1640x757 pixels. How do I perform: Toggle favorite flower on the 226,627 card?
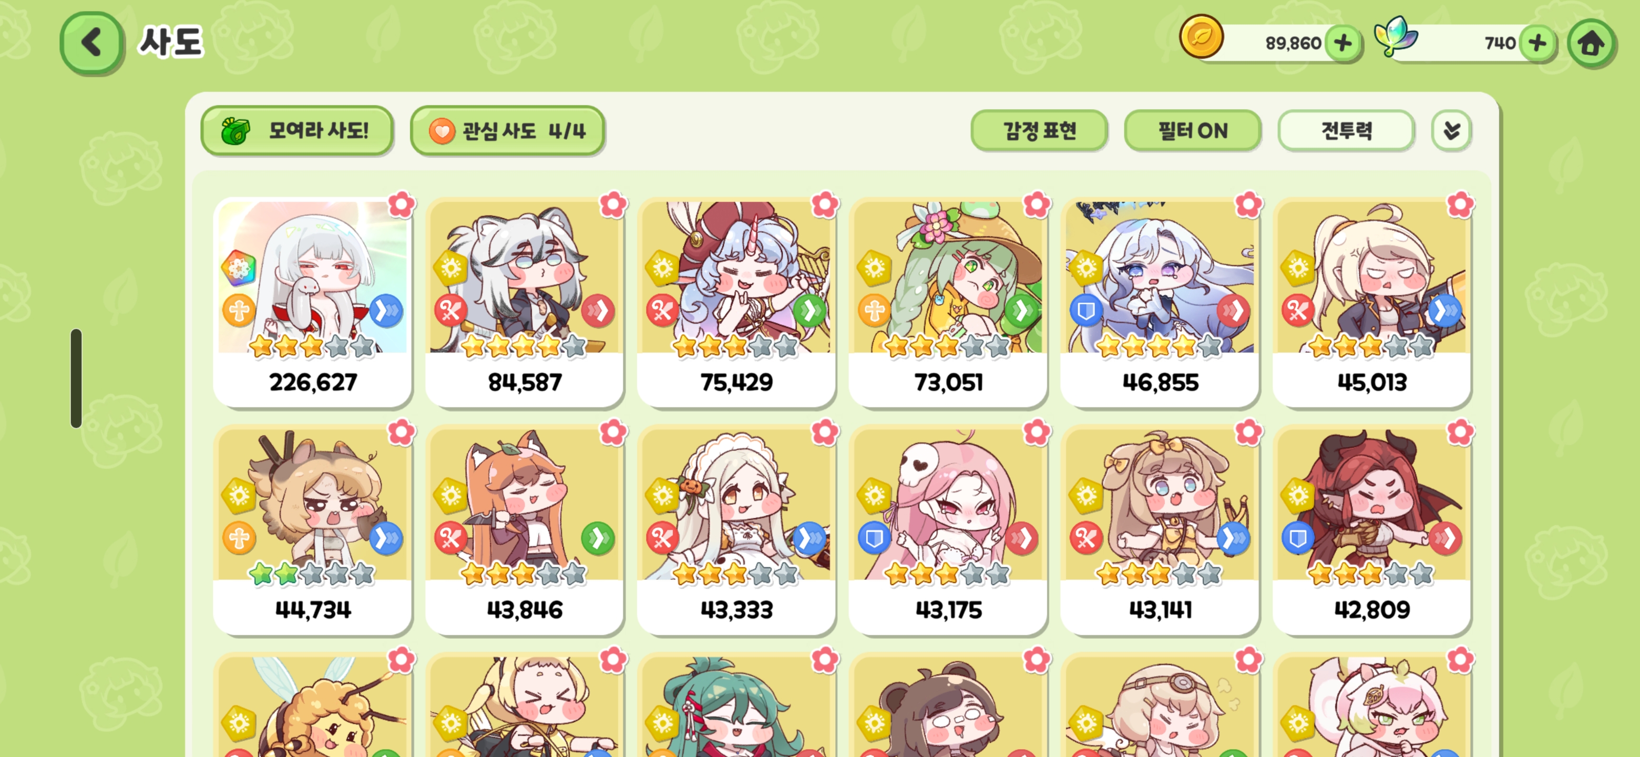pyautogui.click(x=401, y=204)
